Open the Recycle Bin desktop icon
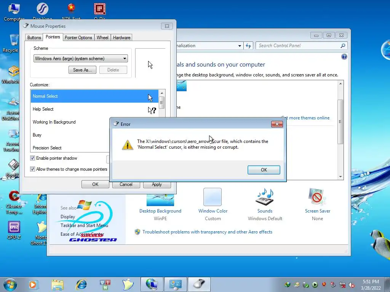The image size is (390, 292). pos(10,43)
